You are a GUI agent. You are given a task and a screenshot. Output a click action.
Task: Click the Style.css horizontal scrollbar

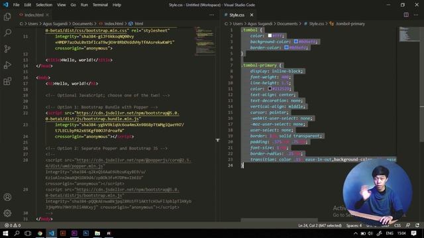pyautogui.click(x=280, y=220)
